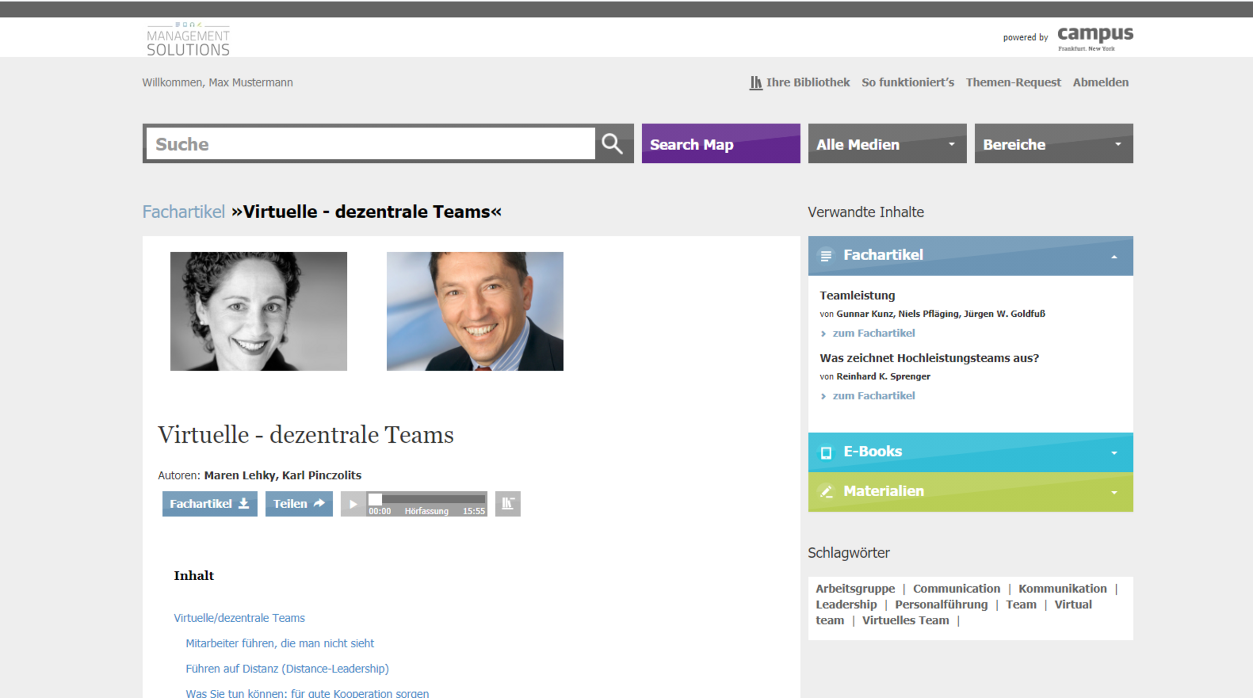Screen dimensions: 1253x698
Task: Click the Fachartikel breadcrumb link
Action: 183,212
